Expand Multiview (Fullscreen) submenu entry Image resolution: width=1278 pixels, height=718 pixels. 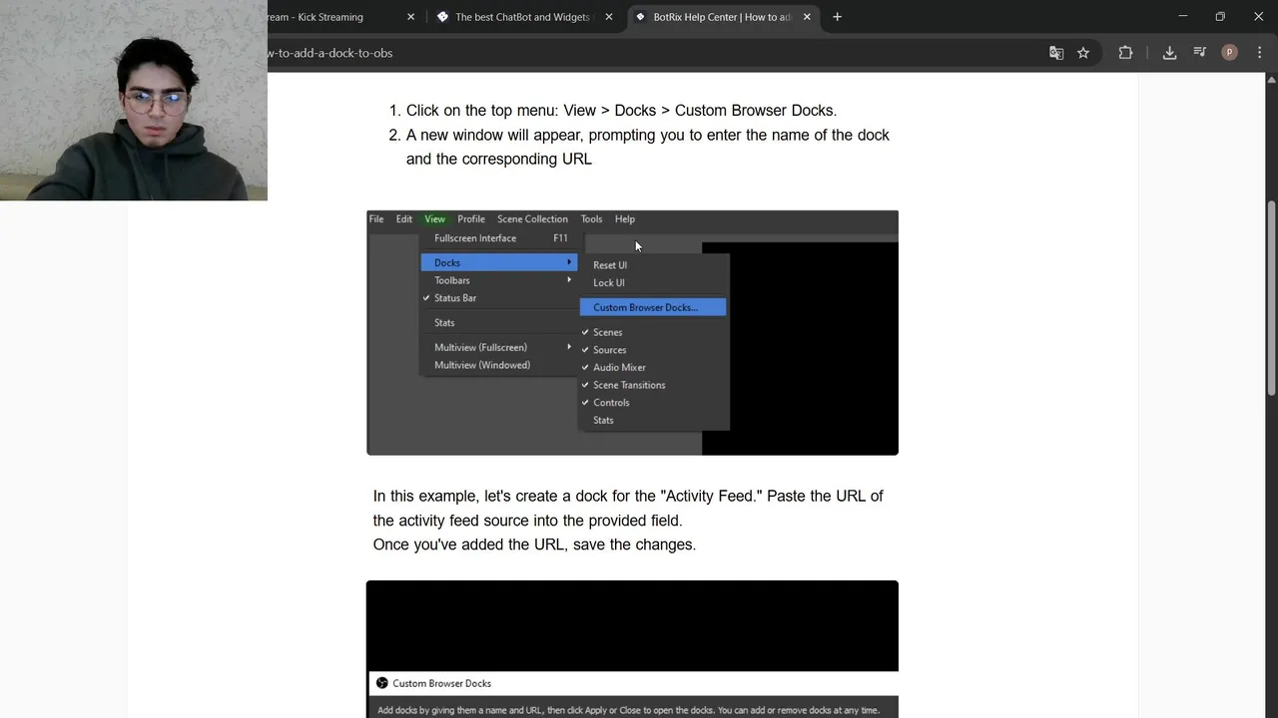498,347
